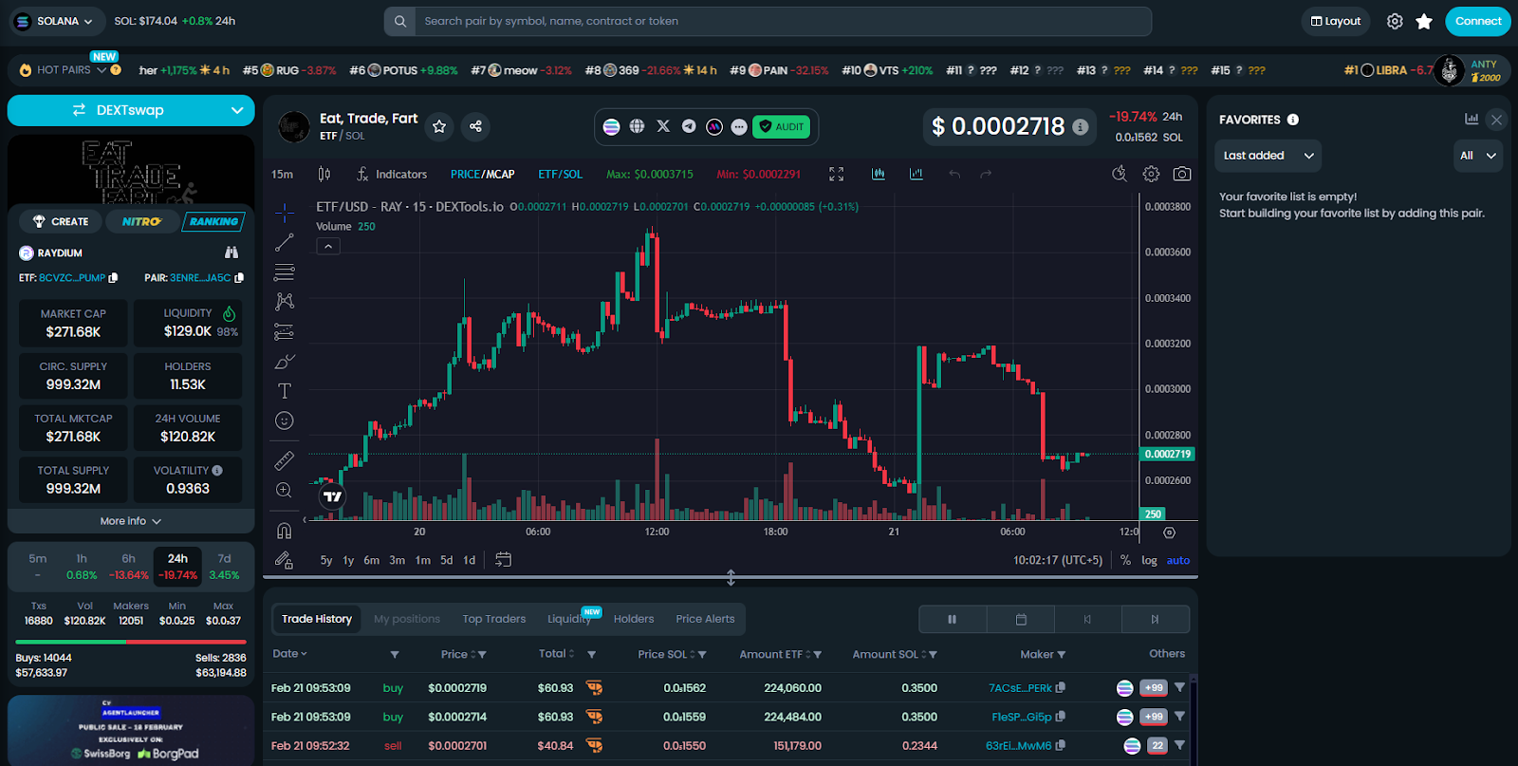Screen dimensions: 1518x766
Task: Collapse the chart legend arrow
Action: click(328, 246)
